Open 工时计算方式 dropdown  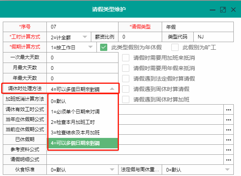(84, 37)
